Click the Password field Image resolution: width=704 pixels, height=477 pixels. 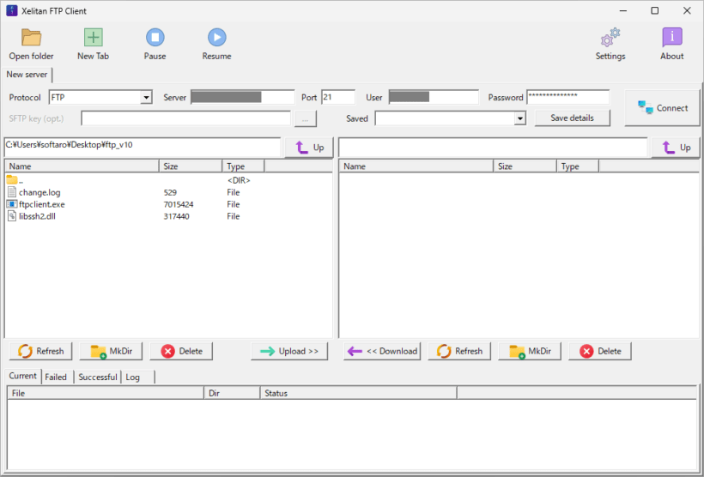(568, 97)
